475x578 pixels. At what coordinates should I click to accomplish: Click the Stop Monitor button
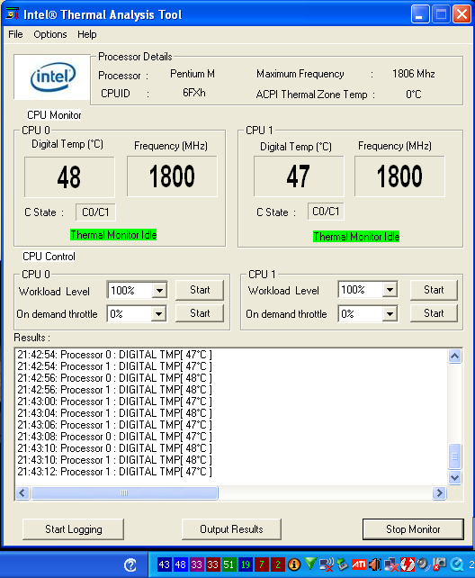click(413, 529)
